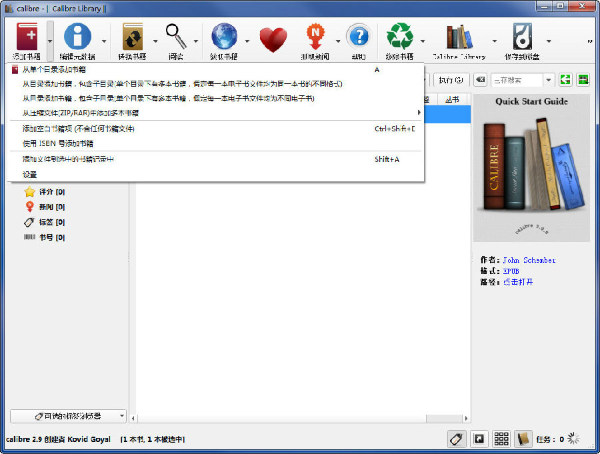This screenshot has height=454, width=600.
Task: Click the horizontal scrollbar left arrow
Action: pos(133,419)
